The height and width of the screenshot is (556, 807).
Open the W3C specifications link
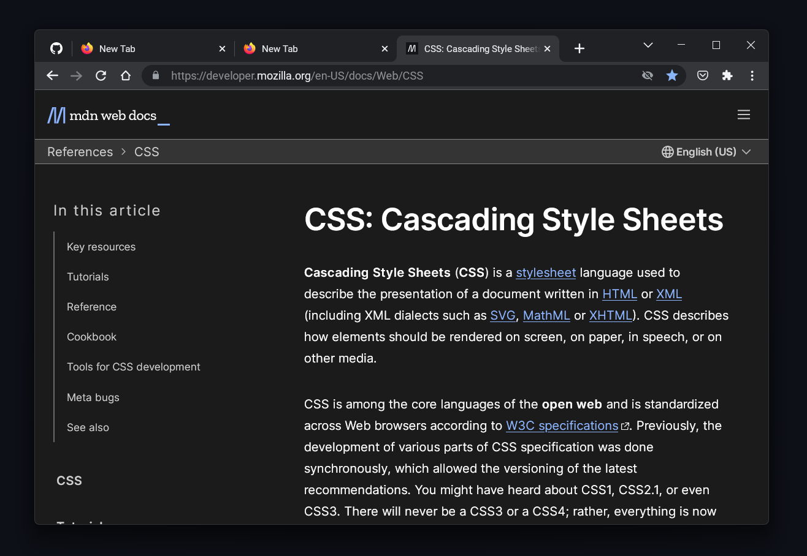tap(562, 426)
